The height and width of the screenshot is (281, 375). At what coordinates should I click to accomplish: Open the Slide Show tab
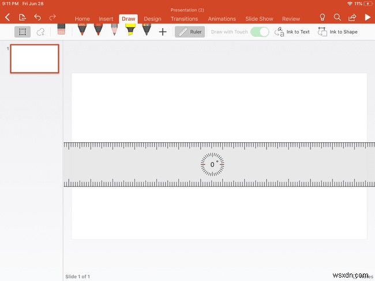tap(259, 18)
